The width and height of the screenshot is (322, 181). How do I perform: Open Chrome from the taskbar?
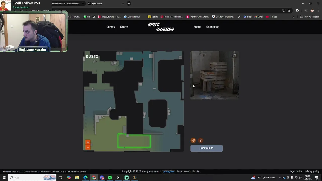click(94, 178)
